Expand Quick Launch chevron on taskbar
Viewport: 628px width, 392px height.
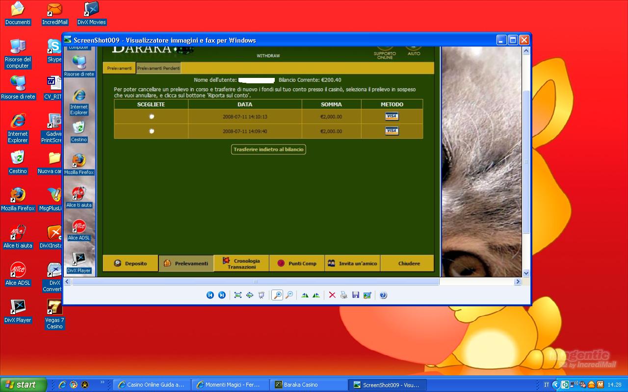[103, 382]
